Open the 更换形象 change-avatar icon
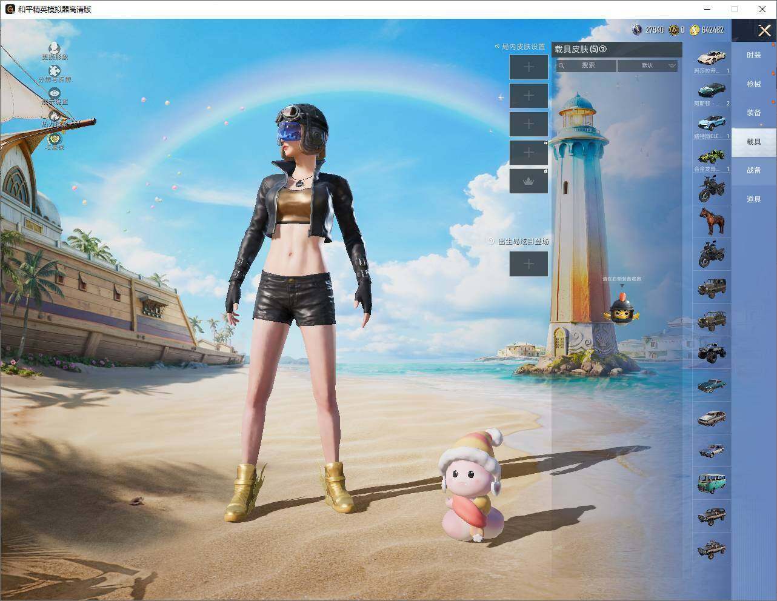 tap(55, 51)
